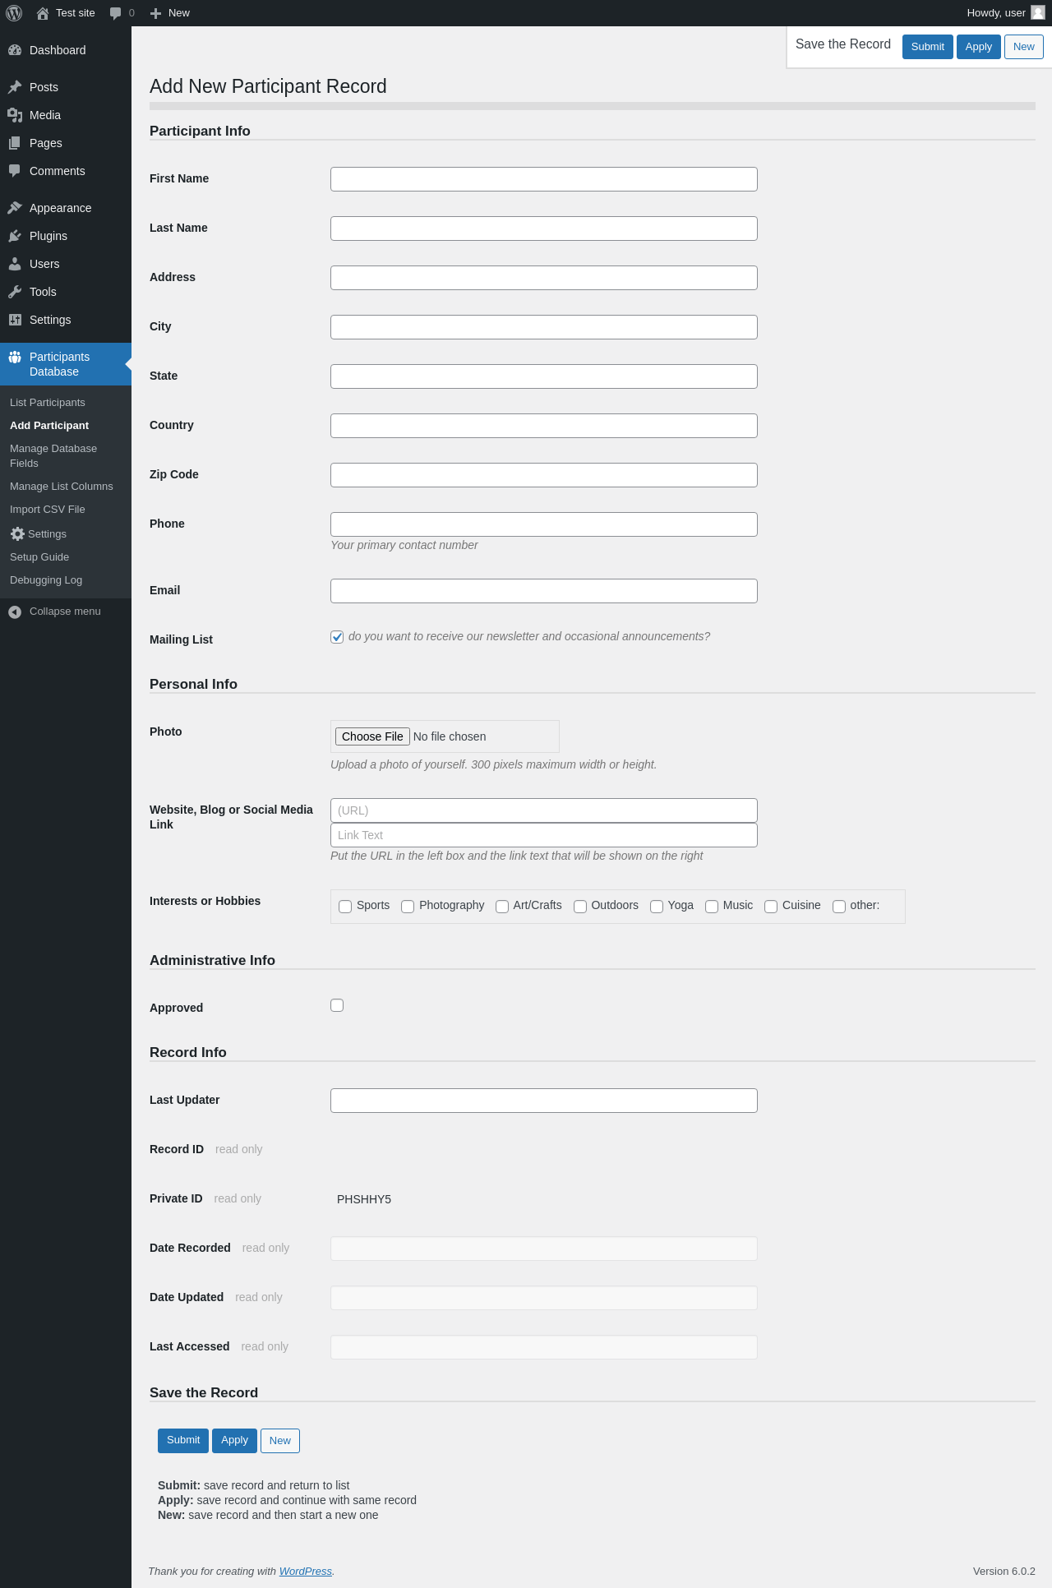Uncheck the Mailing List checkbox
Image resolution: width=1052 pixels, height=1588 pixels.
(x=337, y=637)
